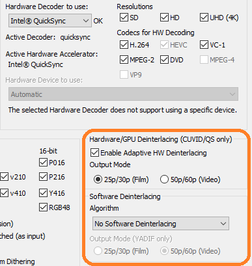Open the Software Deinterlacing Algorithm dropdown
Image resolution: width=252 pixels, height=266 pixels.
click(161, 224)
